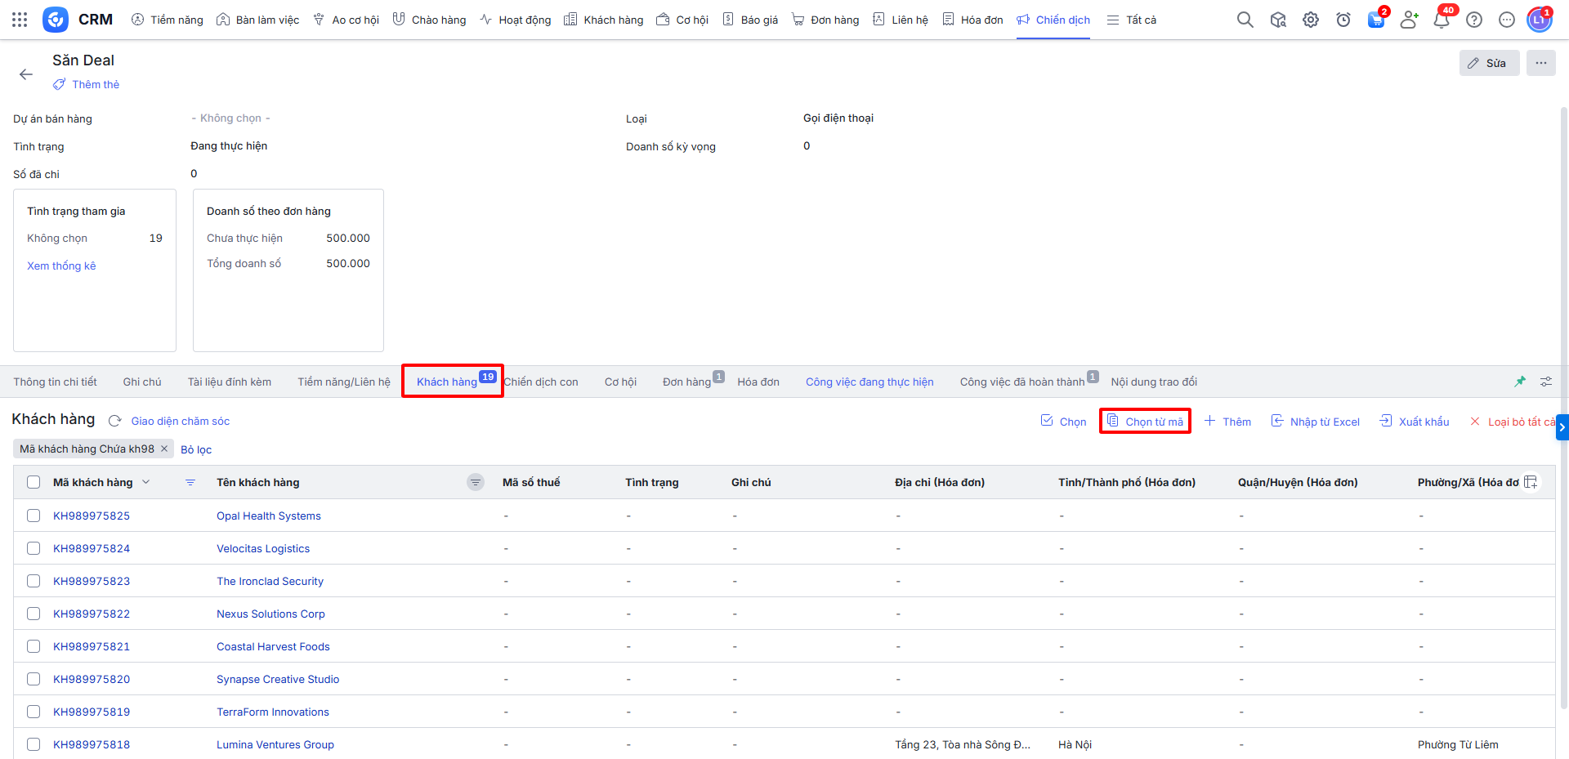This screenshot has height=759, width=1569.
Task: Click the back arrow beside Săn Deal
Action: coord(26,74)
